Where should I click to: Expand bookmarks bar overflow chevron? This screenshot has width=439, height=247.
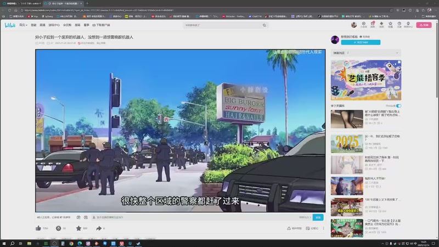click(x=415, y=16)
